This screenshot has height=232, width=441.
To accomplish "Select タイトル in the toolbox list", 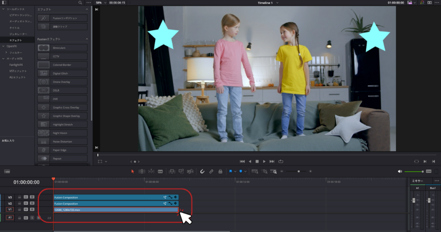I will [14, 28].
